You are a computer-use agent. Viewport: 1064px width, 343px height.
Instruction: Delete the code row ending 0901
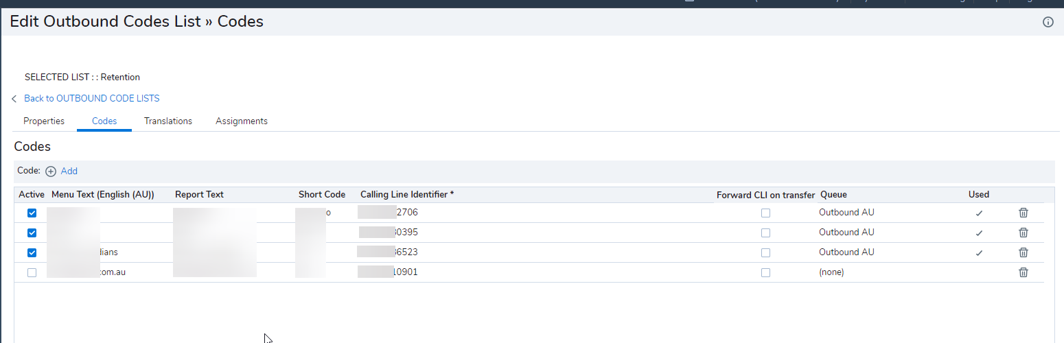tap(1023, 272)
